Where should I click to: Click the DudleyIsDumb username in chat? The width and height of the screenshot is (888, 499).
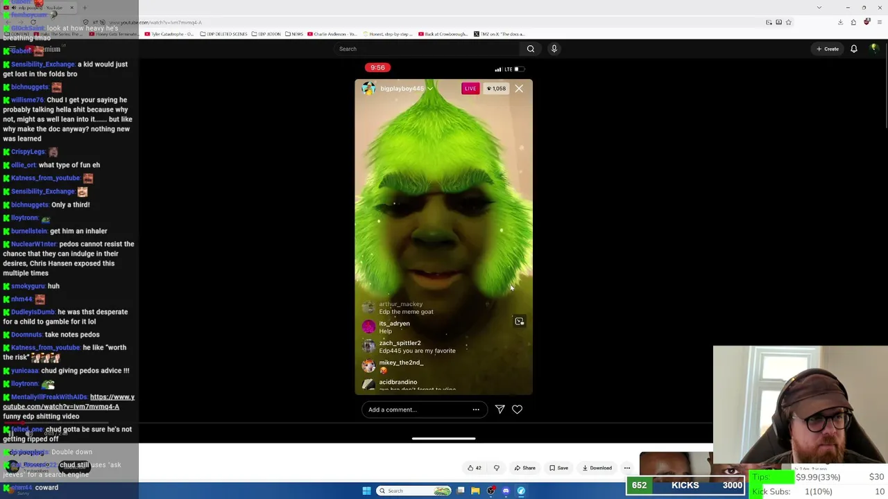(33, 312)
